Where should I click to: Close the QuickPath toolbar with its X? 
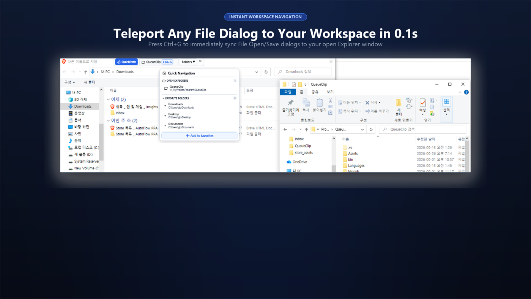[x=200, y=62]
